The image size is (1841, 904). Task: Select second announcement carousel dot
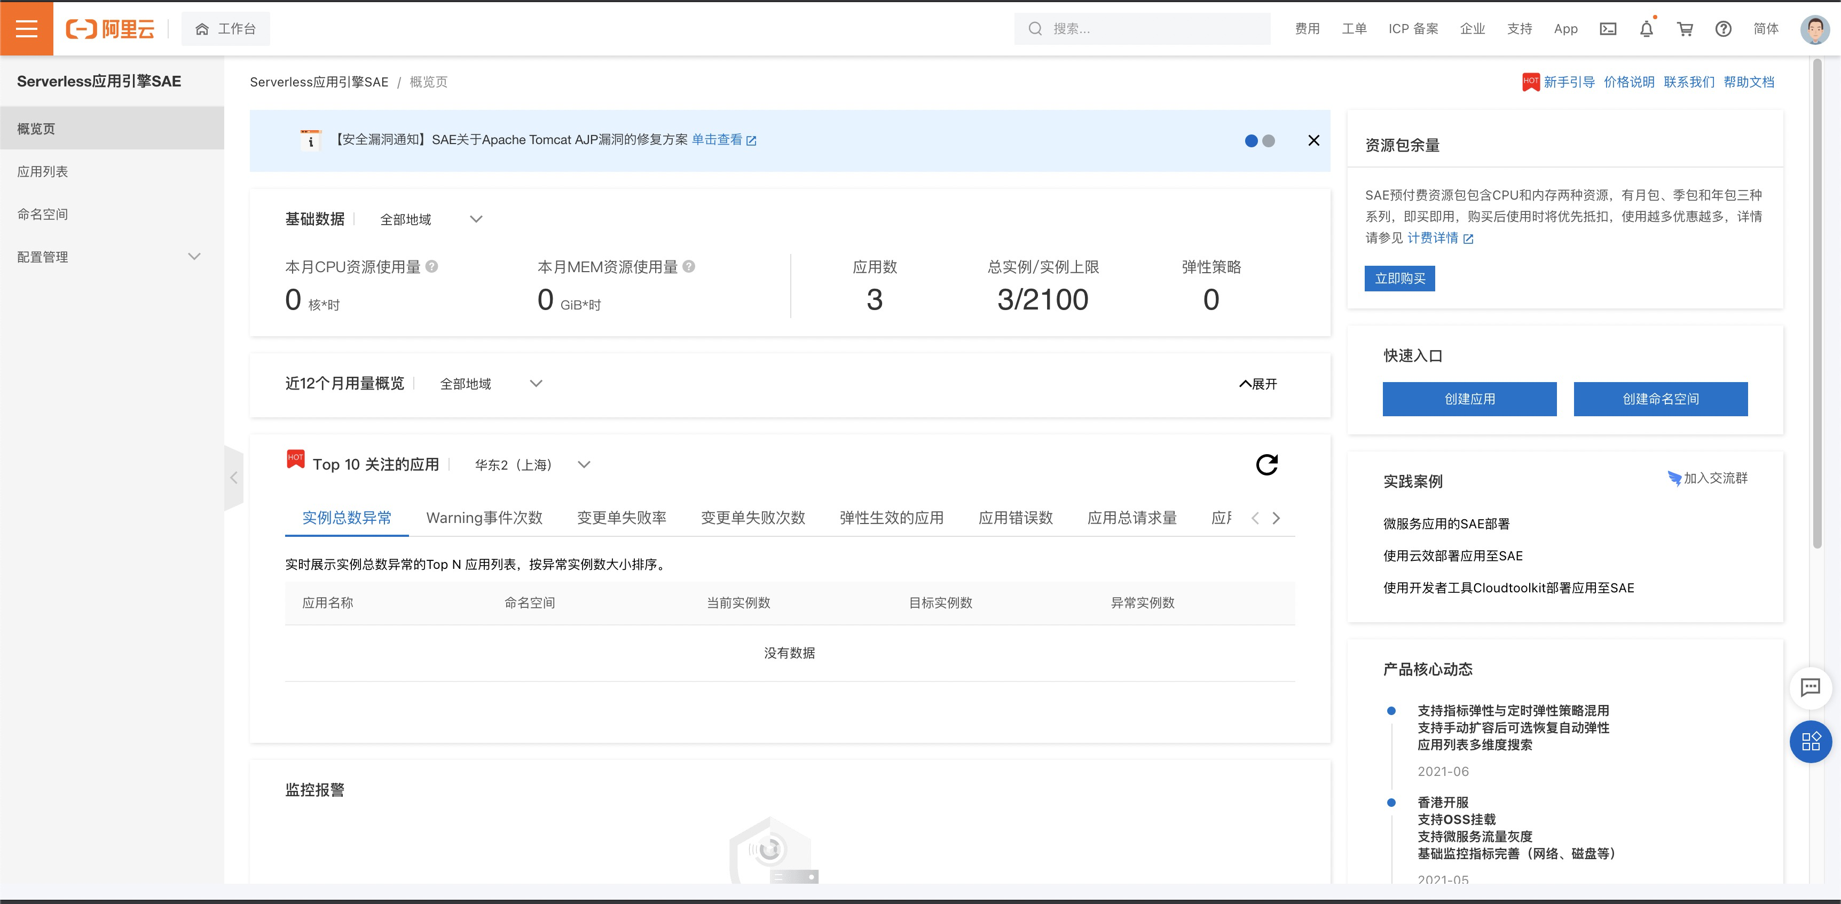tap(1269, 141)
